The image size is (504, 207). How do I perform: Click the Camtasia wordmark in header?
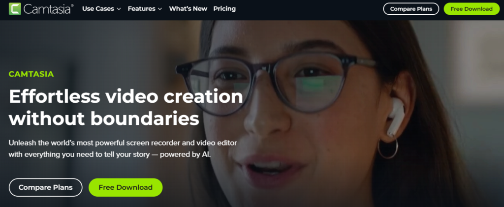(x=48, y=9)
